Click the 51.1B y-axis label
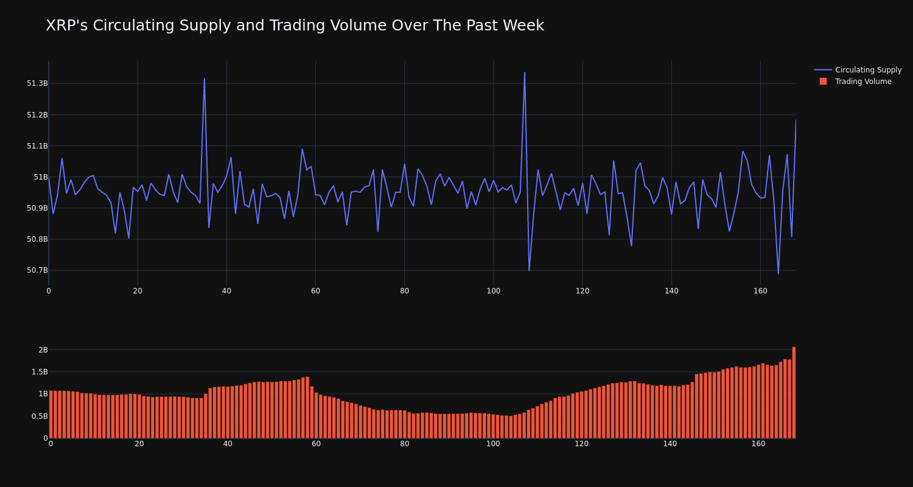This screenshot has height=487, width=913. click(37, 146)
